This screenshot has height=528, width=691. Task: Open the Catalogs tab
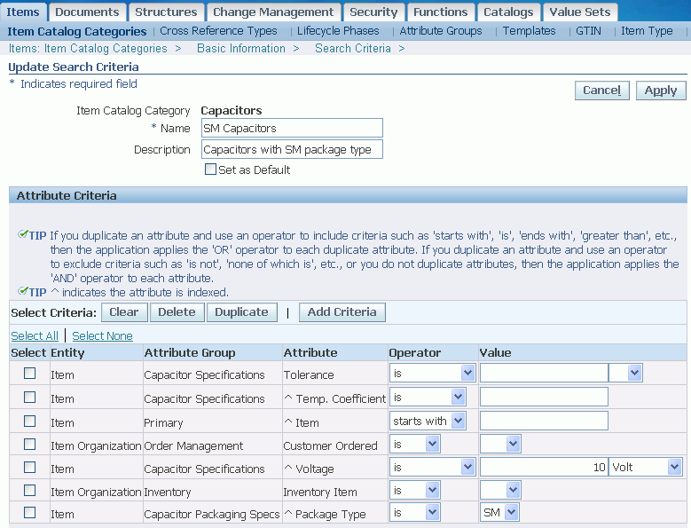coord(508,12)
